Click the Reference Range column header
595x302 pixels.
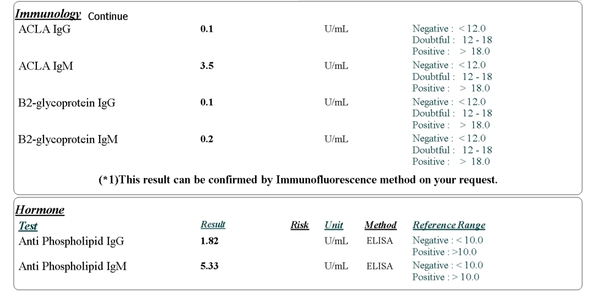449,225
